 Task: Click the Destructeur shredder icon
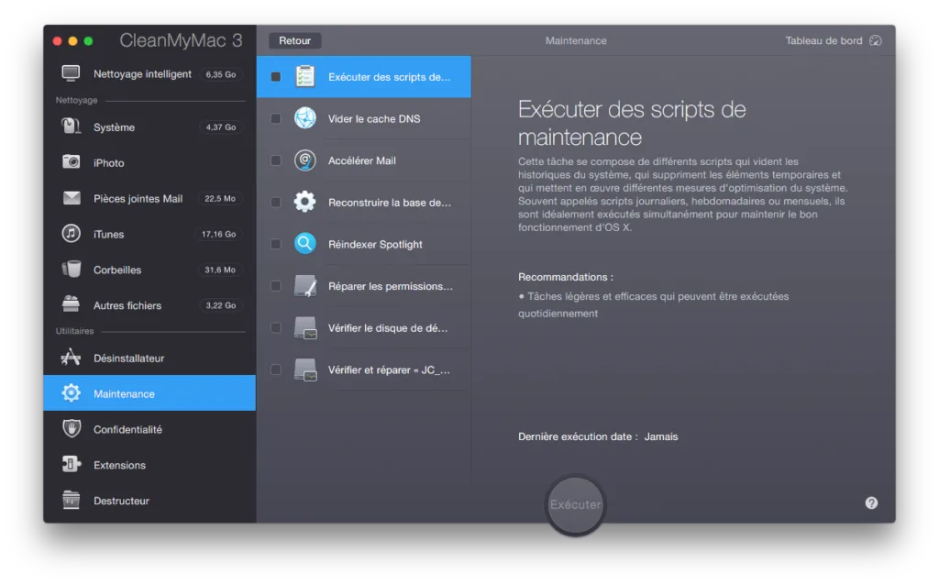[71, 500]
